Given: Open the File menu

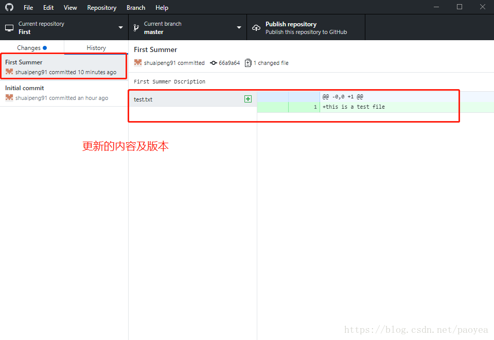Looking at the screenshot, I should point(28,8).
